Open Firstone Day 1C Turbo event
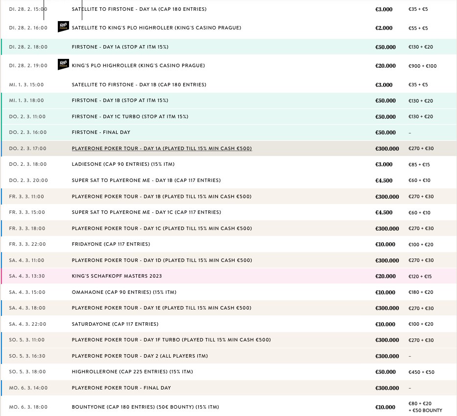This screenshot has height=416, width=457. (130, 117)
